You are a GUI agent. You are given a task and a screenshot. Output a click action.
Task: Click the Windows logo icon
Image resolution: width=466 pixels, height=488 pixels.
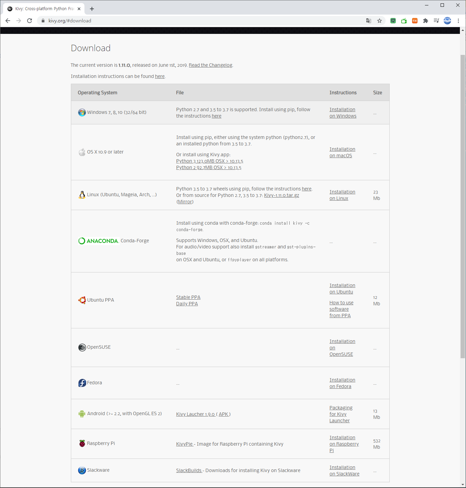click(x=82, y=113)
